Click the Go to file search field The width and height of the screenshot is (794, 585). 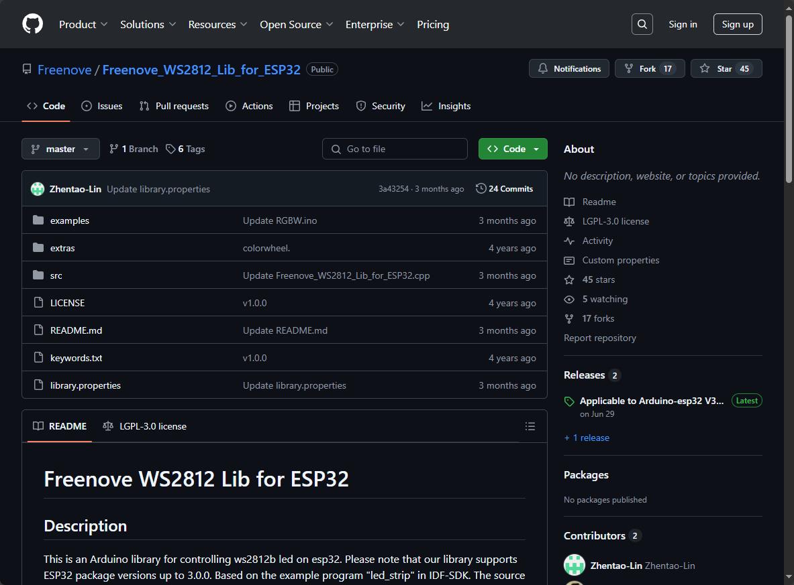click(395, 149)
